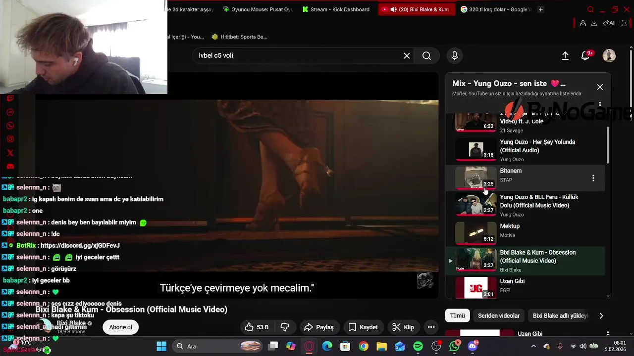Like the video with 53 B thumbs up
This screenshot has width=634, height=356.
pyautogui.click(x=256, y=327)
